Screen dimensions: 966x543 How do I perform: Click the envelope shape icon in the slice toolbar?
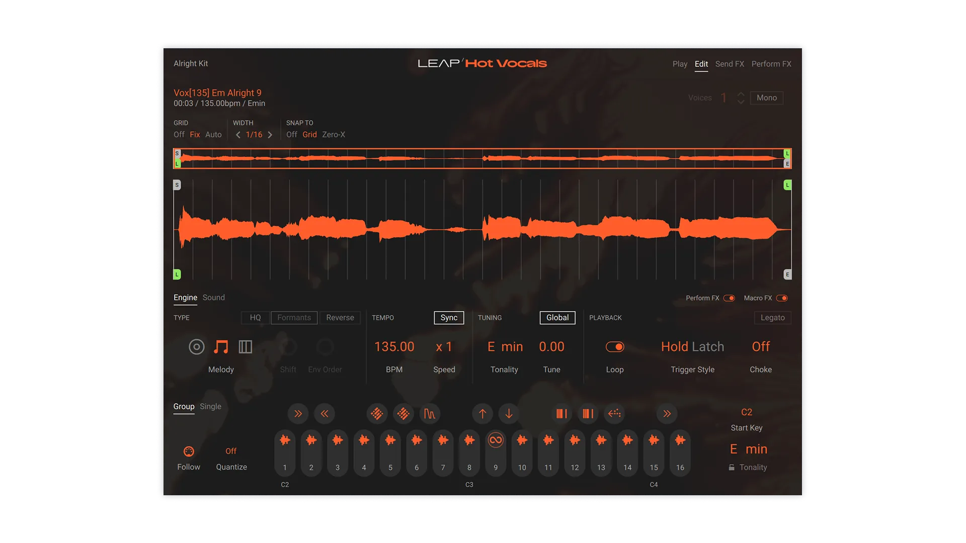pos(430,414)
